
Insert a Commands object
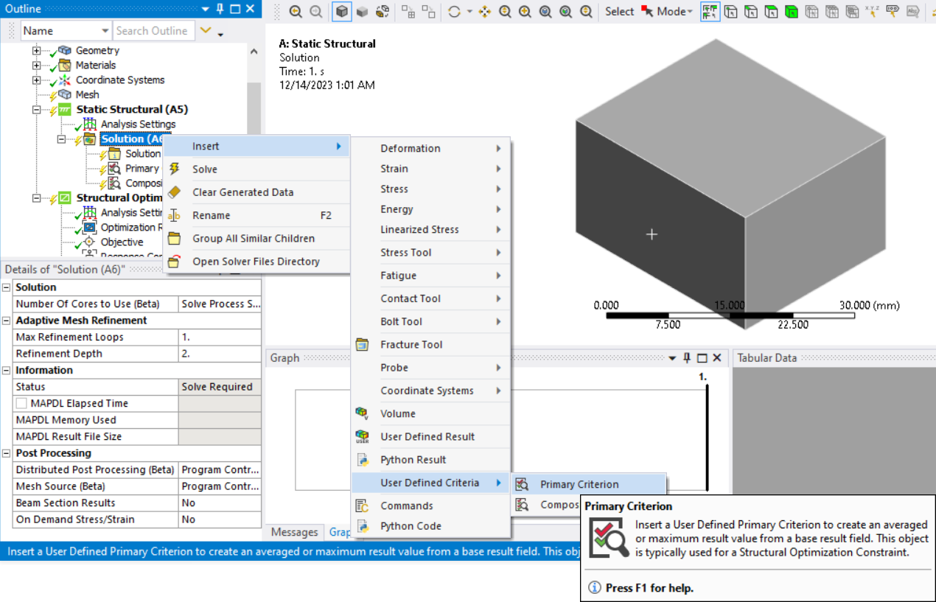(x=406, y=506)
